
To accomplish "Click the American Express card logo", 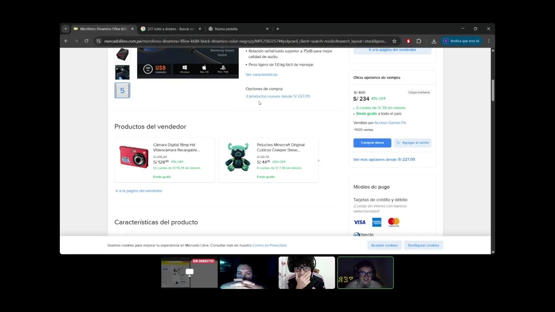I will pyautogui.click(x=377, y=222).
